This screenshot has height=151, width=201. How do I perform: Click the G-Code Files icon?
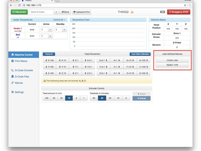[13, 77]
